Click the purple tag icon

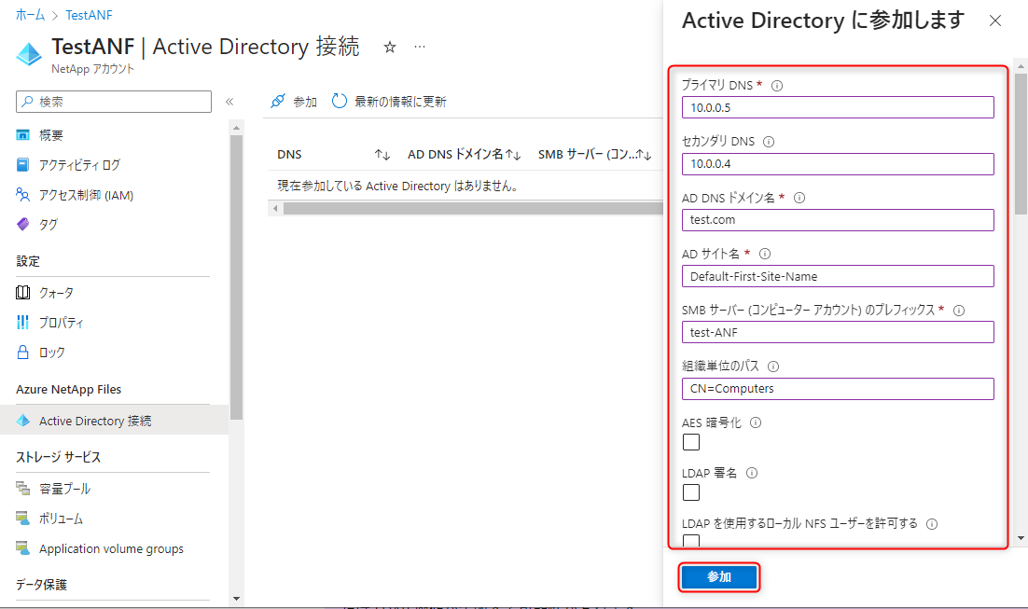pyautogui.click(x=23, y=224)
